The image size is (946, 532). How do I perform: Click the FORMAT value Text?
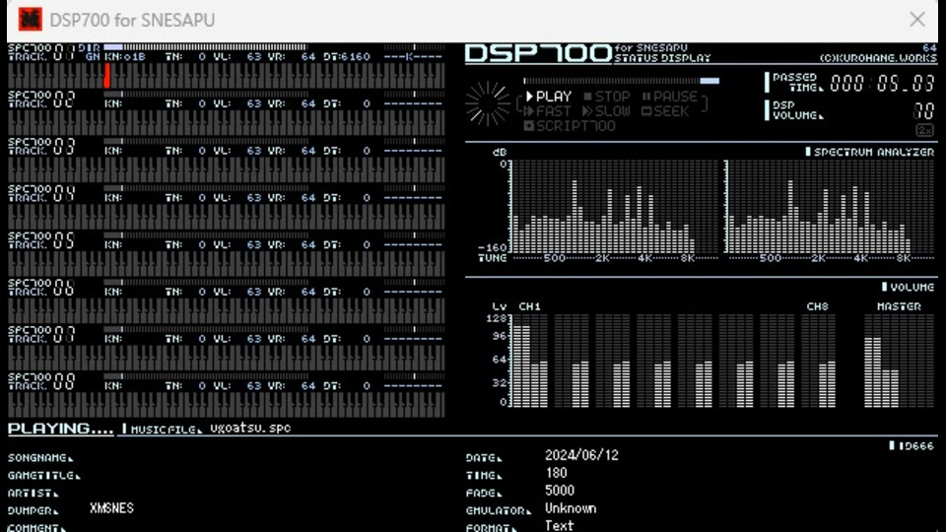[560, 525]
